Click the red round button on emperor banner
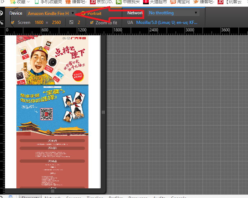This screenshot has width=248, height=198. (x=78, y=76)
